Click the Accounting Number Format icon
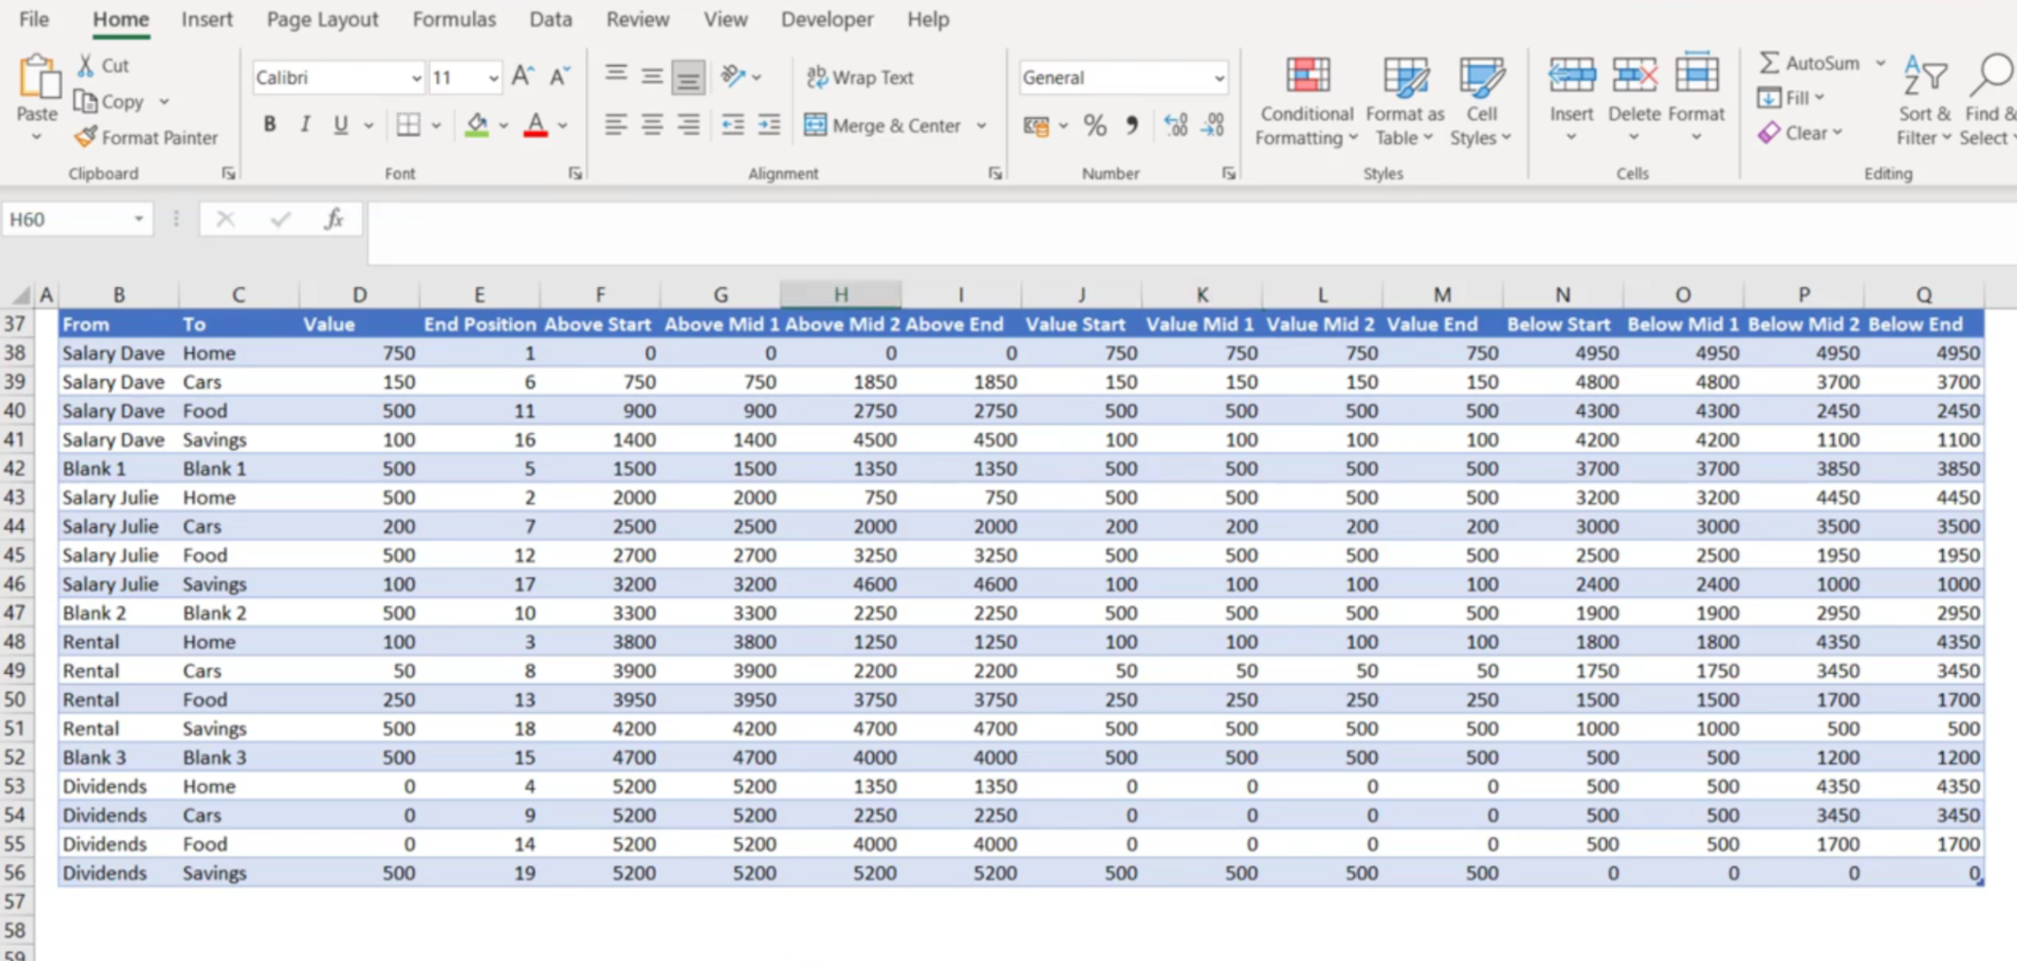 pyautogui.click(x=1036, y=125)
